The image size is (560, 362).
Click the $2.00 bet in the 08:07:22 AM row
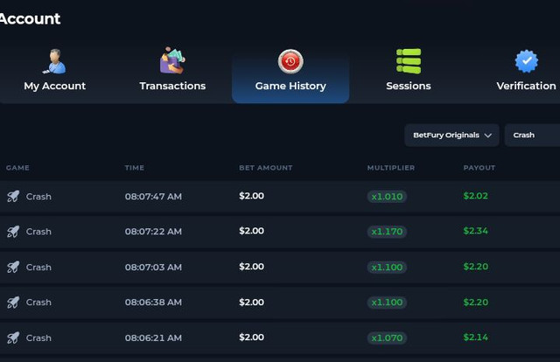pos(251,231)
